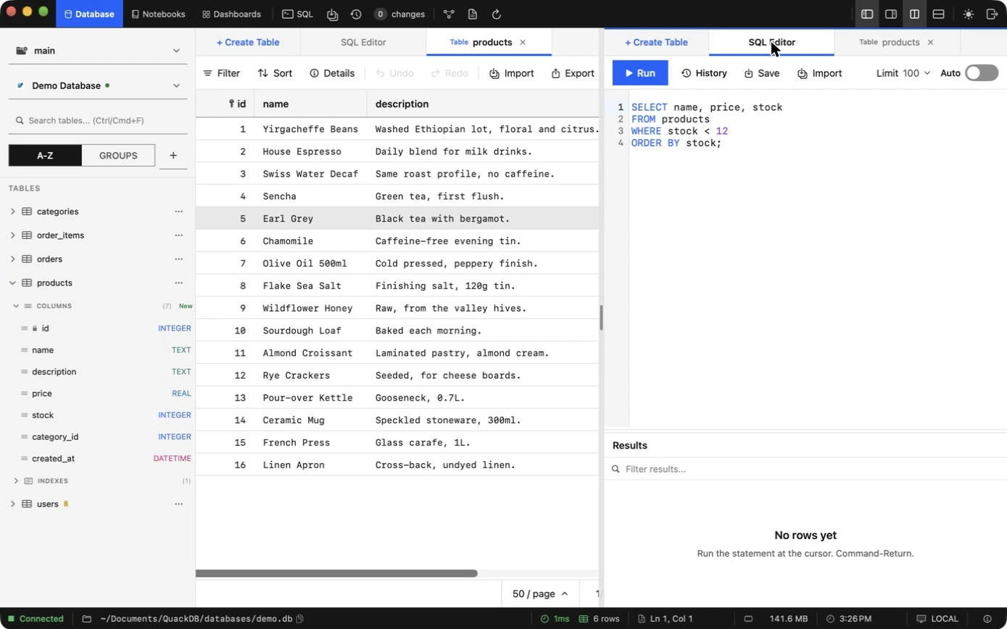Open Details in table toolbar
The image size is (1007, 629).
(x=332, y=73)
